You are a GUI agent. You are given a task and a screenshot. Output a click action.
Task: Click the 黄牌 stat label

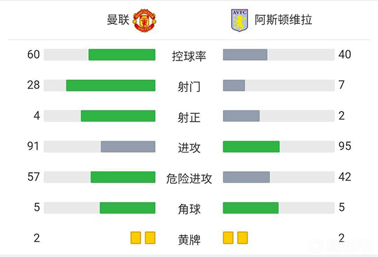[x=189, y=239]
